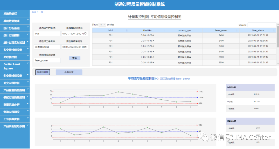Click the table Search input box

(262, 25)
